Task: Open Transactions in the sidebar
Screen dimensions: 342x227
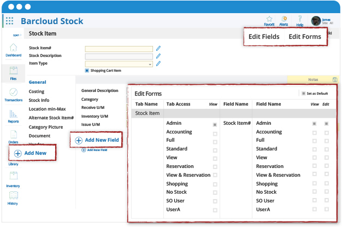Action: [x=13, y=95]
